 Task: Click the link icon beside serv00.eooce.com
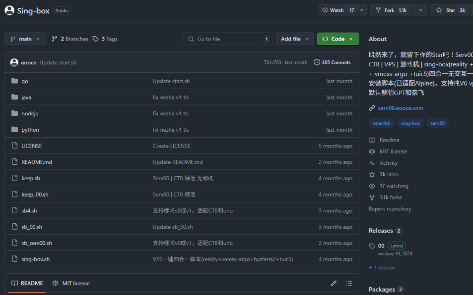(x=372, y=108)
